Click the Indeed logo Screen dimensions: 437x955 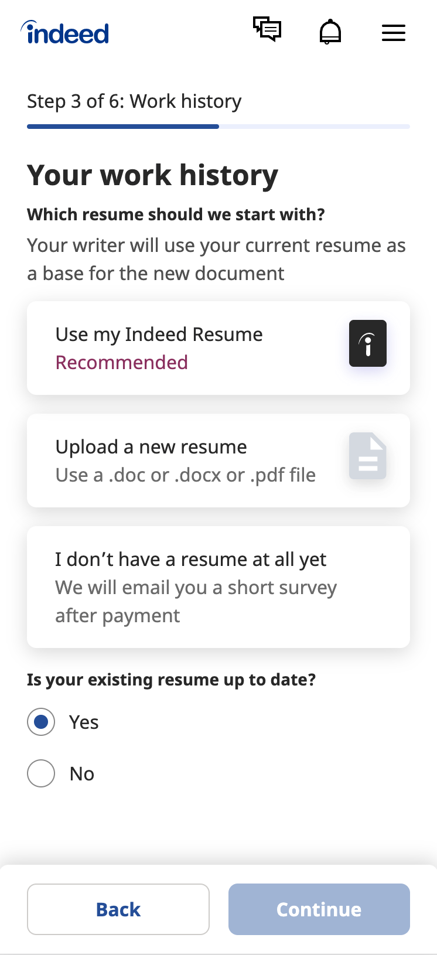[66, 33]
